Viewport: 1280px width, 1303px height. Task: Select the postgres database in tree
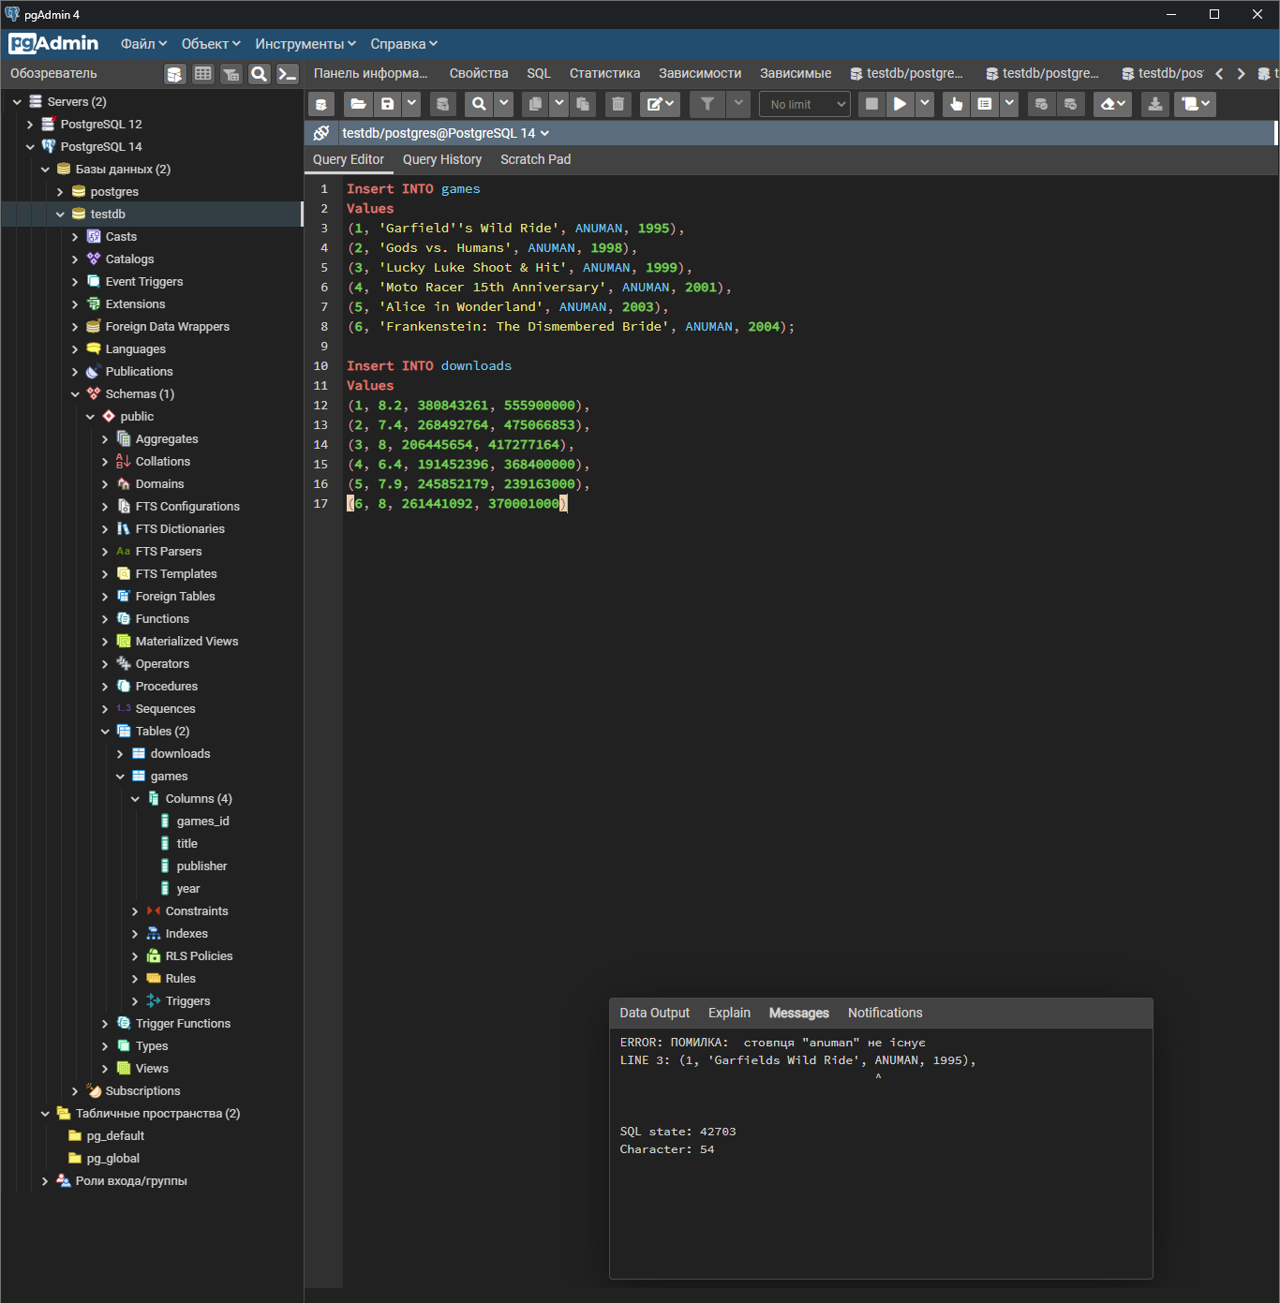pyautogui.click(x=114, y=192)
